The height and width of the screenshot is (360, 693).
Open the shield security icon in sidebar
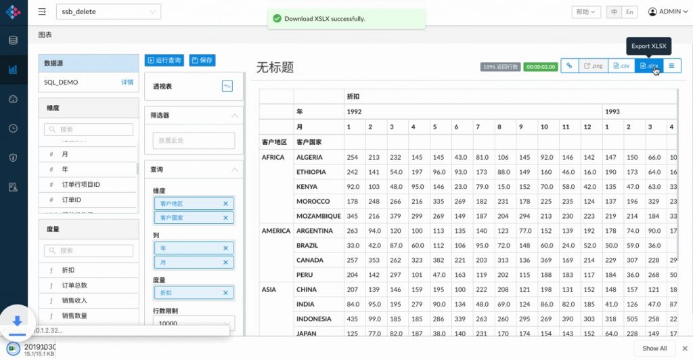13,157
